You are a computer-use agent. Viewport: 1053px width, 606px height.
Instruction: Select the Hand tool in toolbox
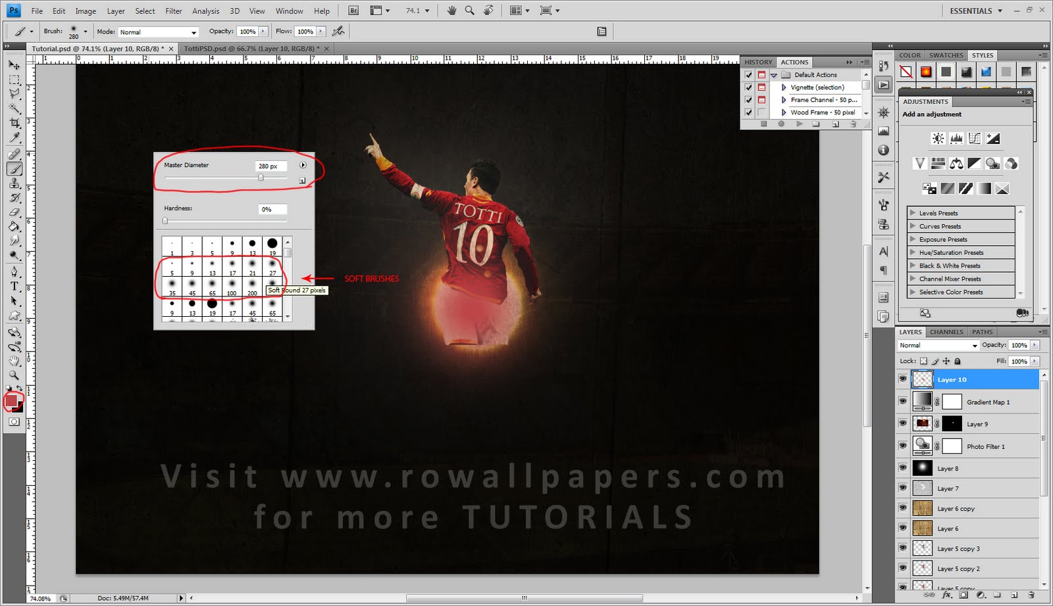click(x=14, y=360)
